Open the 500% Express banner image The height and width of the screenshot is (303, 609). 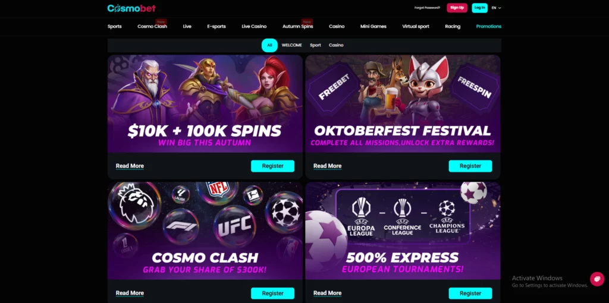pos(403,231)
